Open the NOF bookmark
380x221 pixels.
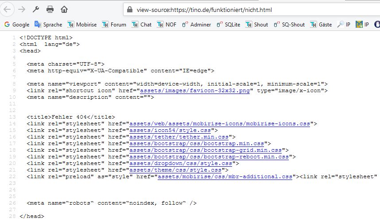167,25
